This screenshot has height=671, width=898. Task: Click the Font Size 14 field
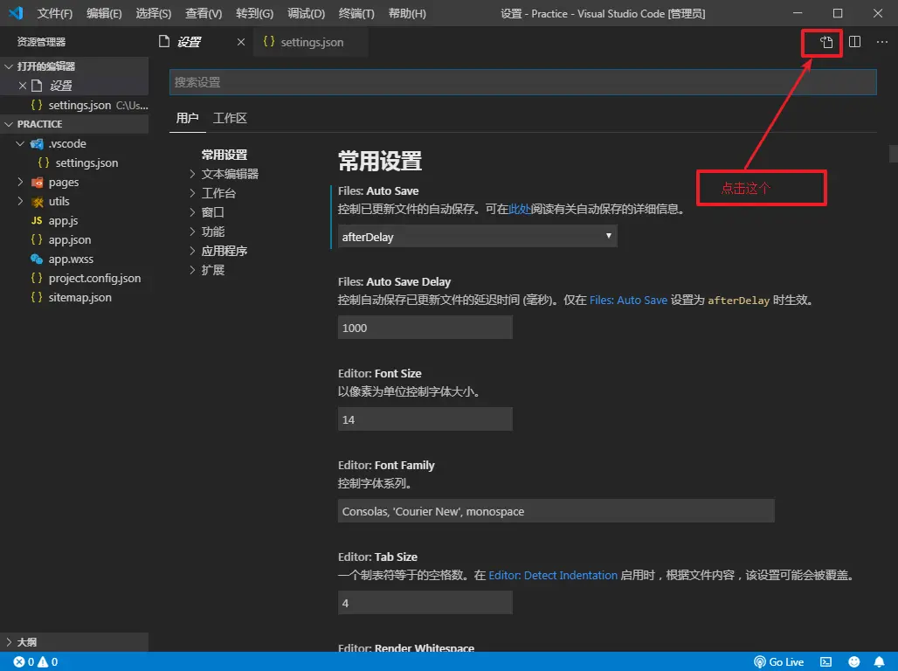point(425,419)
